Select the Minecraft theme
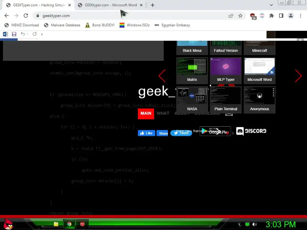 pos(259,48)
